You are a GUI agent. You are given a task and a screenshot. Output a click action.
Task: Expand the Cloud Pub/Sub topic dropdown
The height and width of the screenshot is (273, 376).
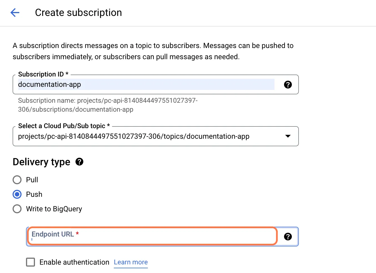click(x=156, y=136)
